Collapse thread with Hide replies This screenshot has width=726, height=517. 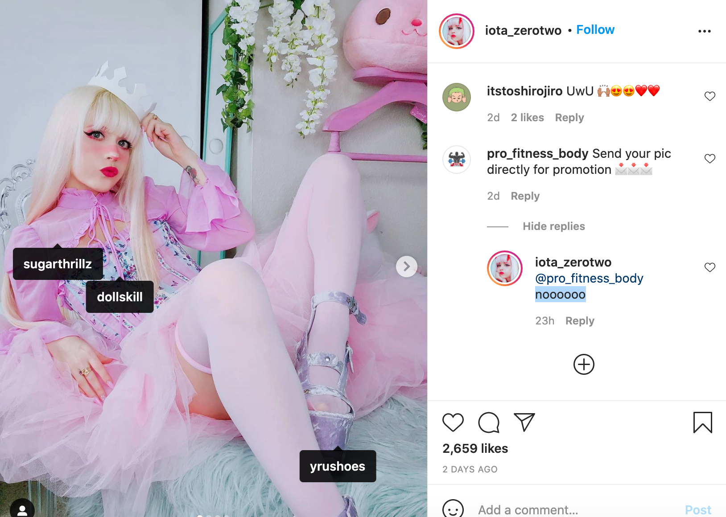pos(554,226)
